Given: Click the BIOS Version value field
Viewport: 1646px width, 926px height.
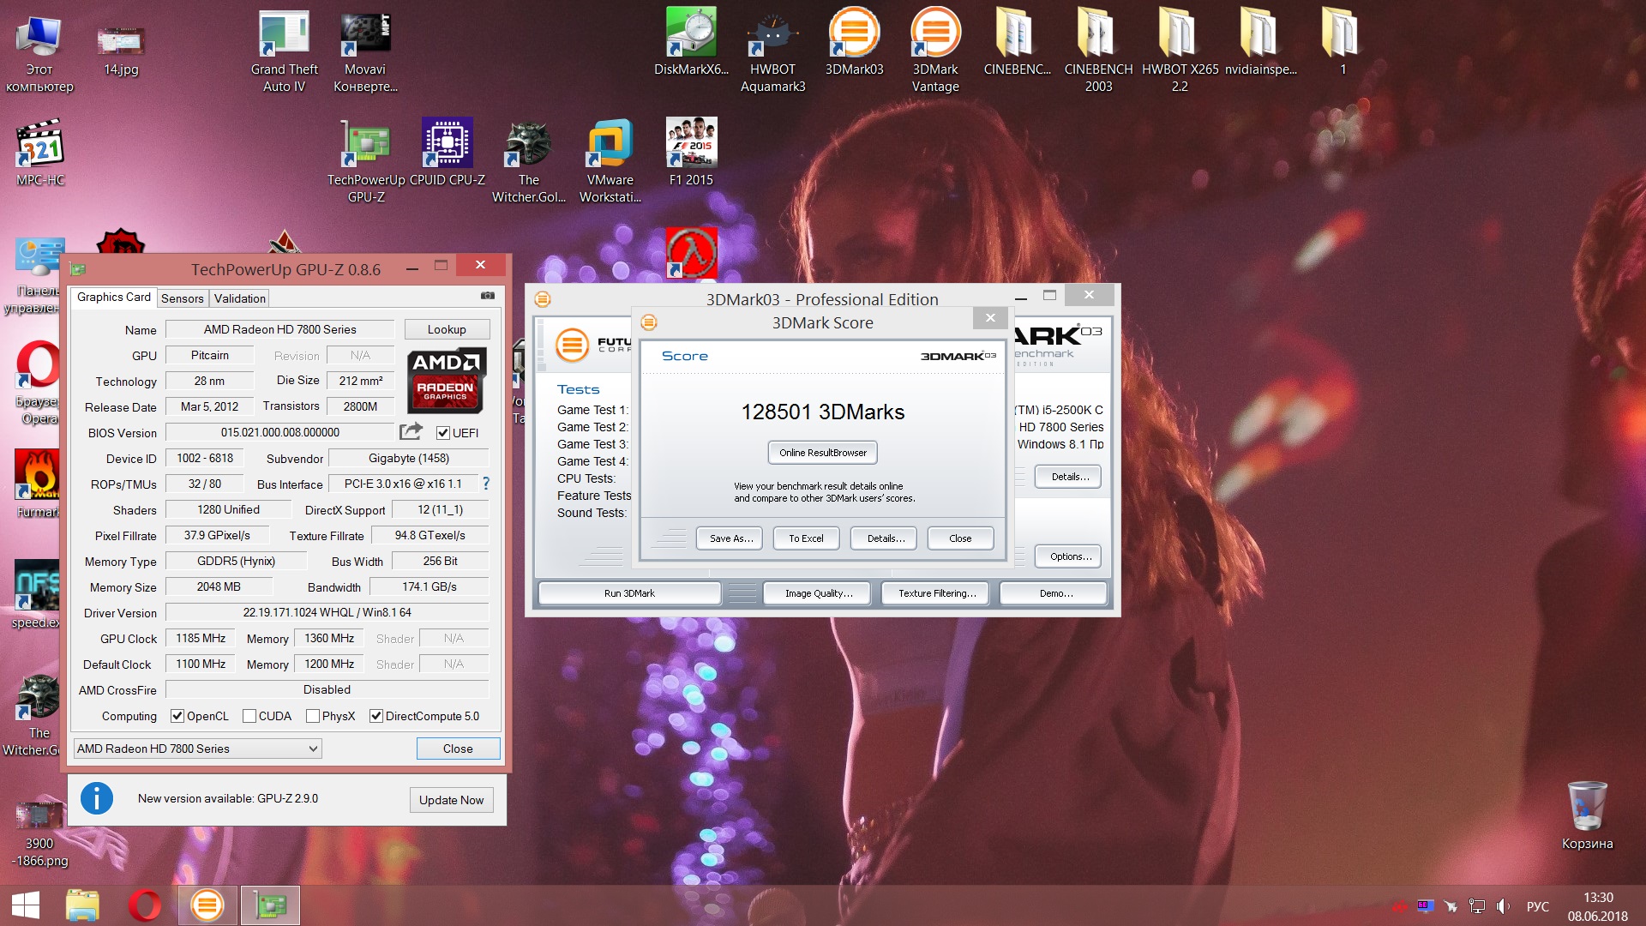Looking at the screenshot, I should point(279,432).
